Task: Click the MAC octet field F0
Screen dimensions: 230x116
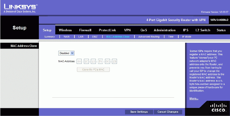Action: [100, 61]
